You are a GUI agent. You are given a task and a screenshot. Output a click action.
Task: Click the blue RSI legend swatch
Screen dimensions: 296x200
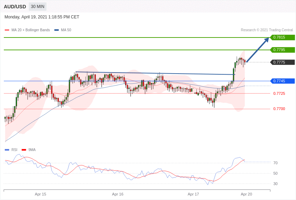pos(7,150)
